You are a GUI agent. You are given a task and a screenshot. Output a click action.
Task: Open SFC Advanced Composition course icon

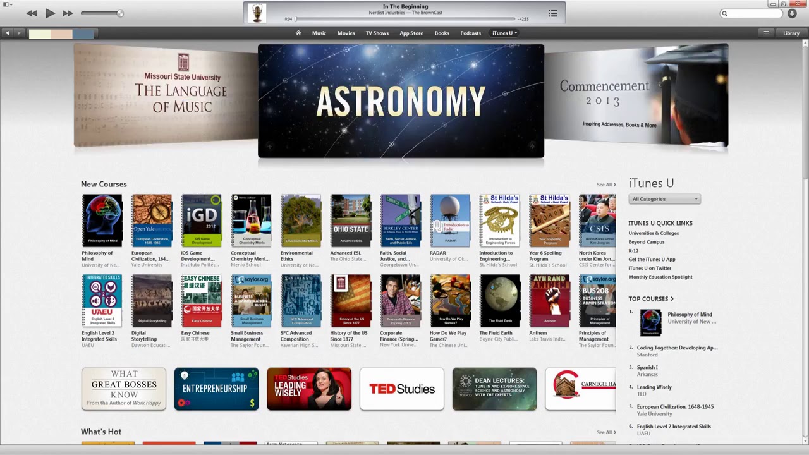(x=301, y=301)
